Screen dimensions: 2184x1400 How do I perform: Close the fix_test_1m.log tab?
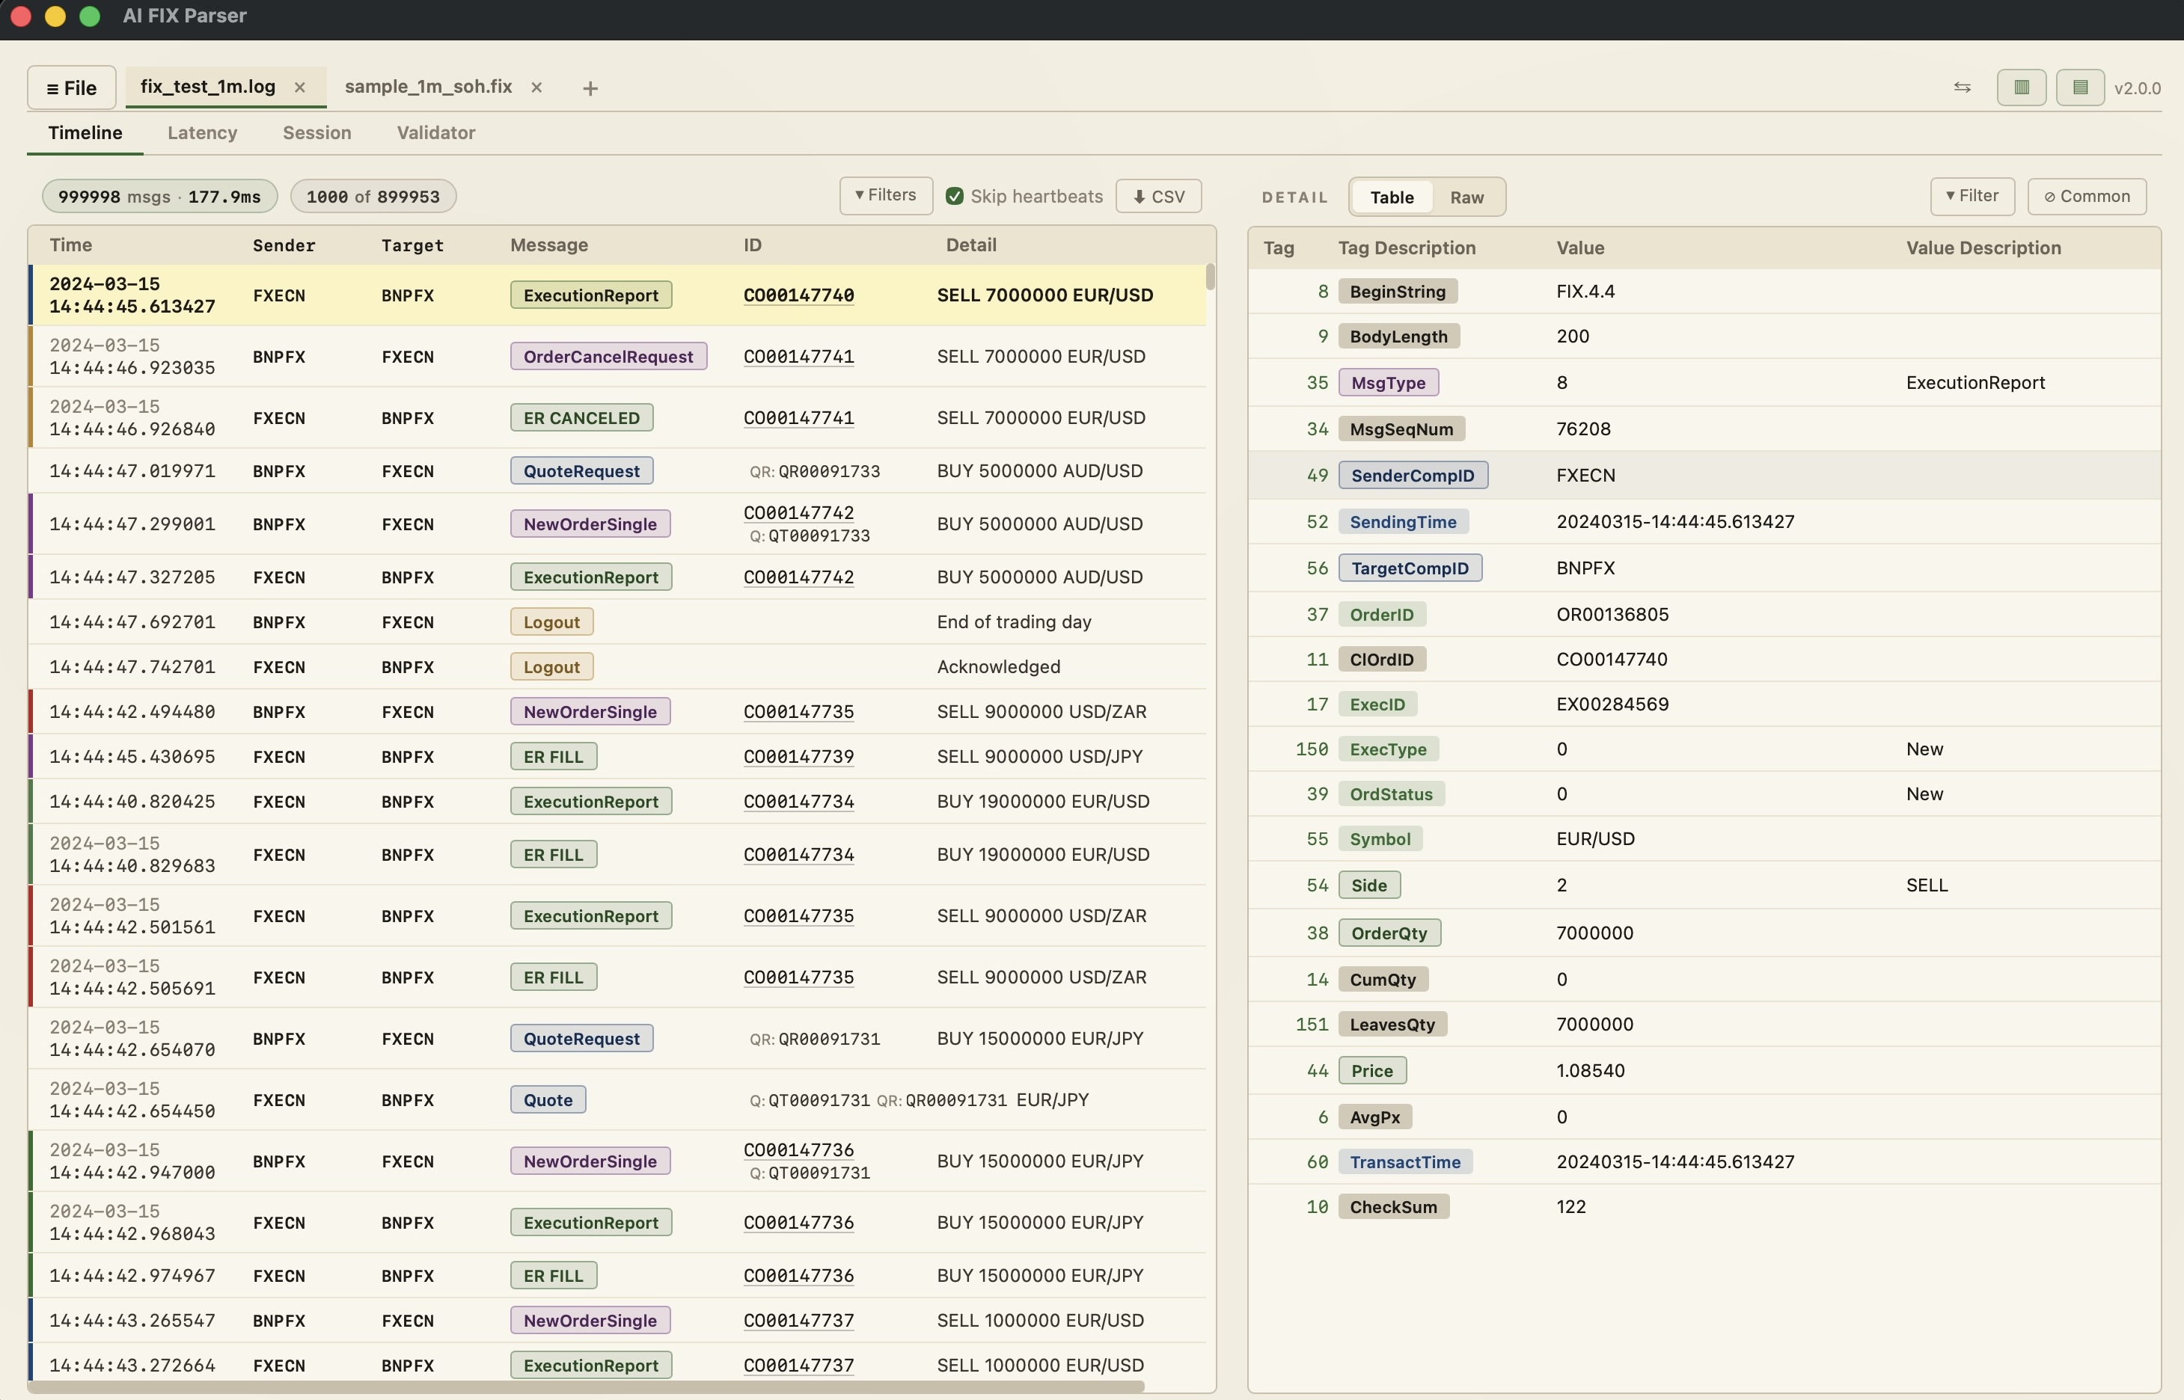299,87
